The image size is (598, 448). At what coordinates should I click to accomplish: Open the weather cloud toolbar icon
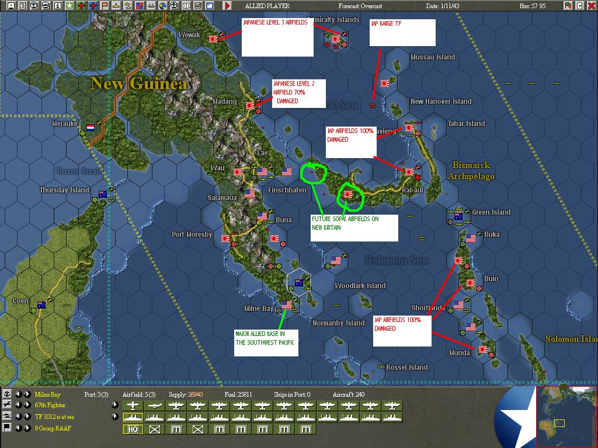click(210, 5)
